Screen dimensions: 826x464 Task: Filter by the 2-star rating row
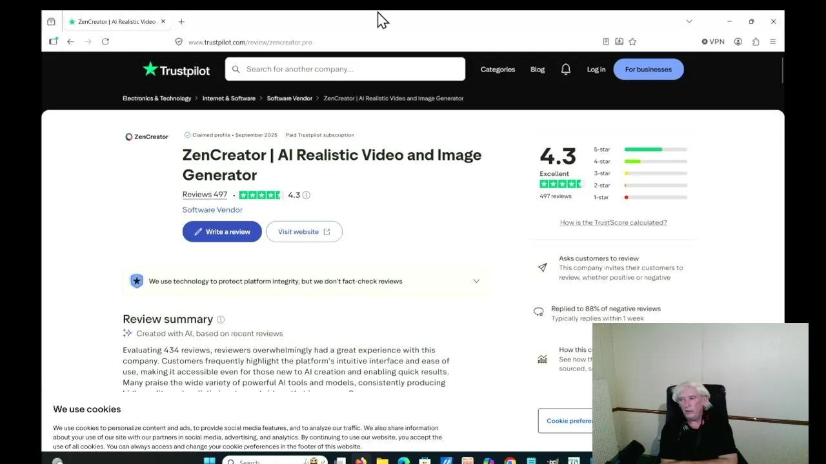point(640,186)
